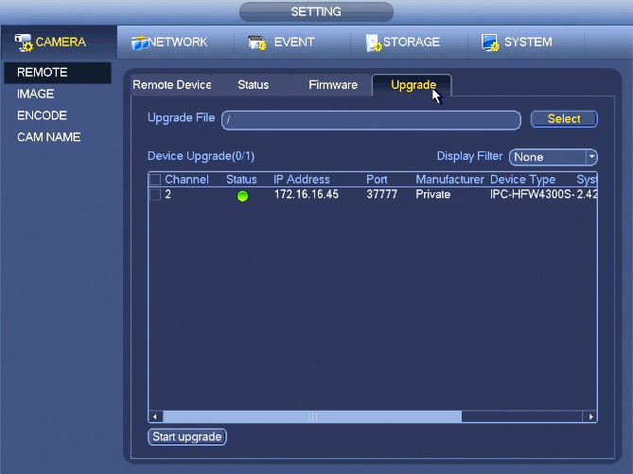This screenshot has width=633, height=474.
Task: Click port value 37777
Action: click(x=382, y=195)
